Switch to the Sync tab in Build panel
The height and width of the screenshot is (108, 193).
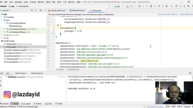tap(8, 73)
